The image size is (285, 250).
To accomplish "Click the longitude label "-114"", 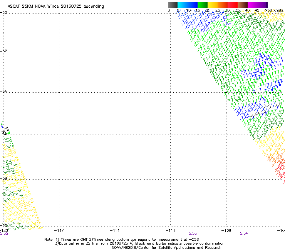I will 115,230.
